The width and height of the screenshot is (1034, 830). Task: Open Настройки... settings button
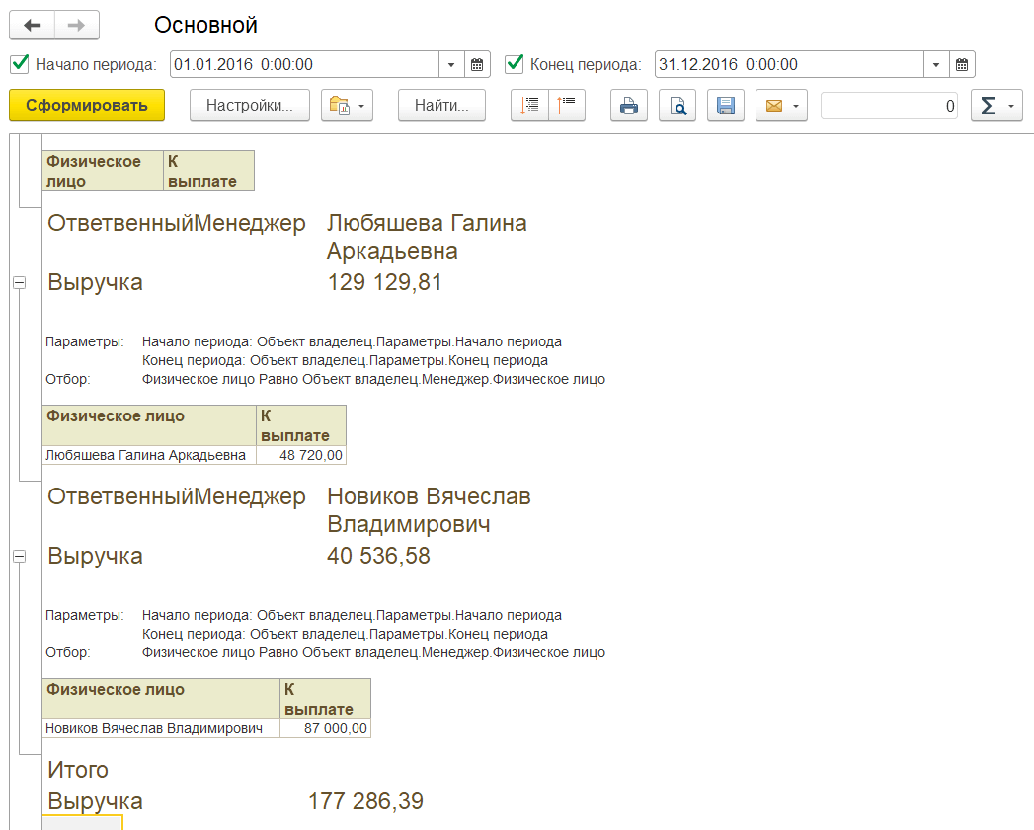[250, 106]
